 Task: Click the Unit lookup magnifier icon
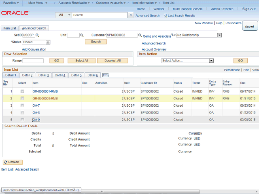click(x=82, y=36)
